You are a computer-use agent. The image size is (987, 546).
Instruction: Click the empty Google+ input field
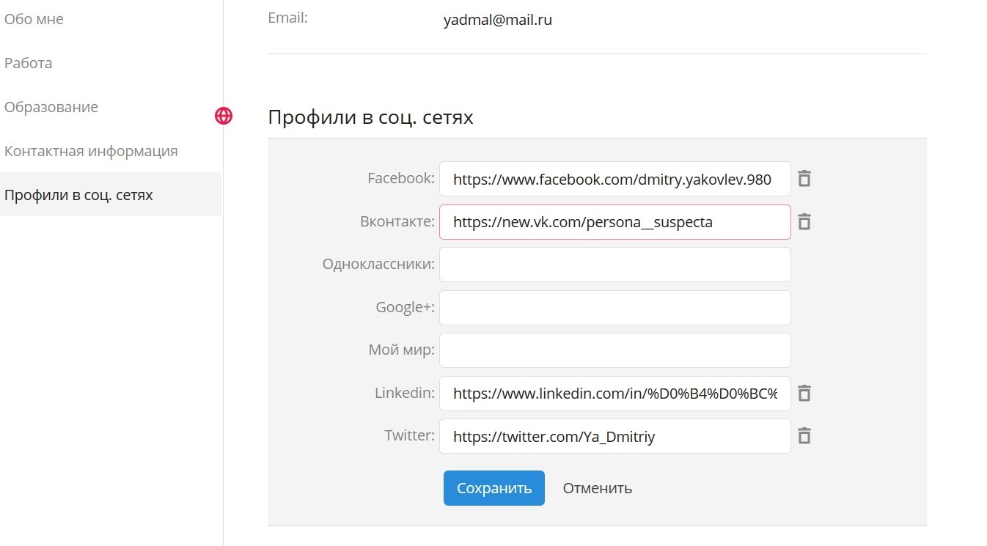tap(614, 308)
